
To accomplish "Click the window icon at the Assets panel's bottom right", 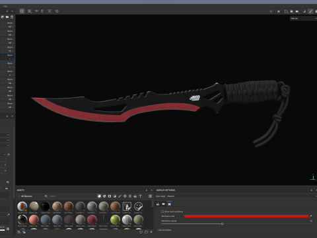I will (x=146, y=232).
